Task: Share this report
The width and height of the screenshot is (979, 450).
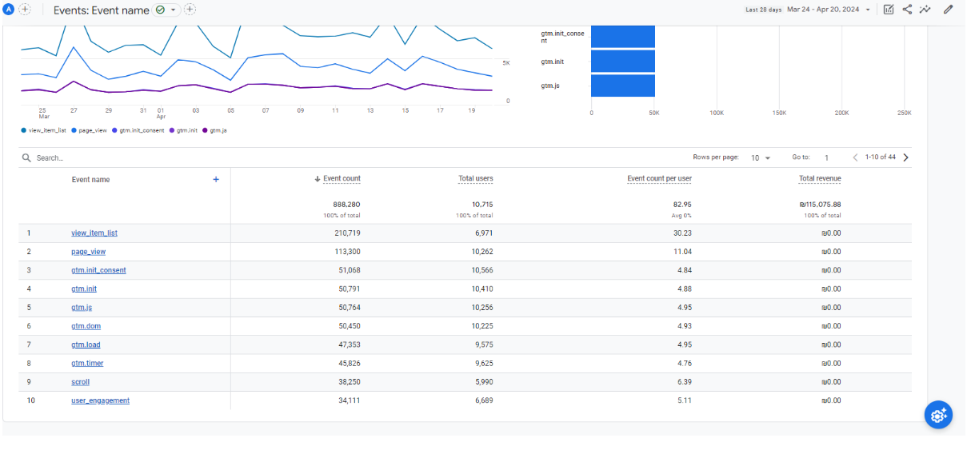Action: (907, 10)
